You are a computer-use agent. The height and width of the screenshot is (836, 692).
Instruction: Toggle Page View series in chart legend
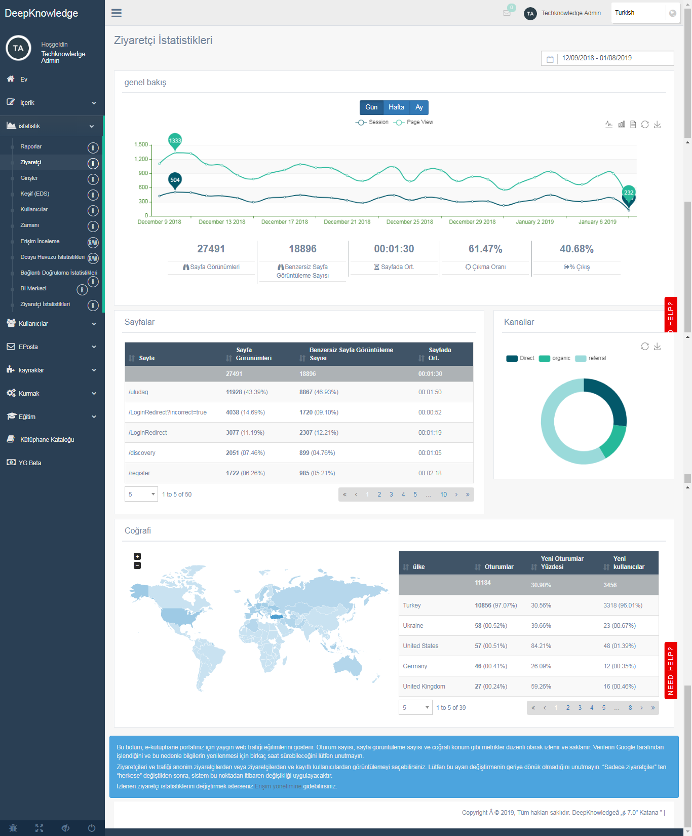pos(414,122)
